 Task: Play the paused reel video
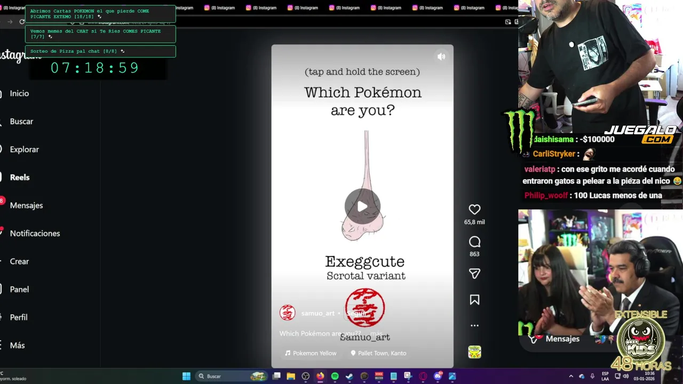click(x=362, y=206)
